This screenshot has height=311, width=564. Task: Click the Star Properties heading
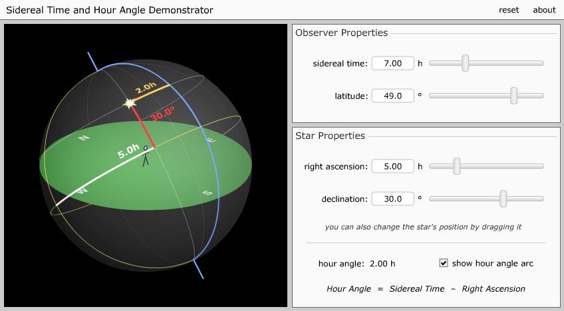[x=330, y=136]
